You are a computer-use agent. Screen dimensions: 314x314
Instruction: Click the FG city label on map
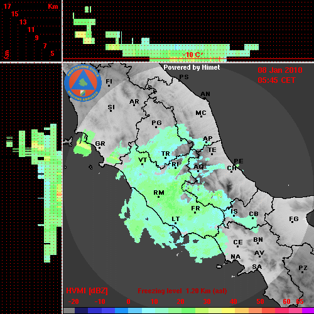294,219
